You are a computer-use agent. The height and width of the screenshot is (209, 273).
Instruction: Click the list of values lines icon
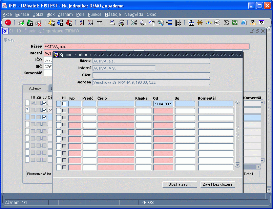[x=169, y=23]
